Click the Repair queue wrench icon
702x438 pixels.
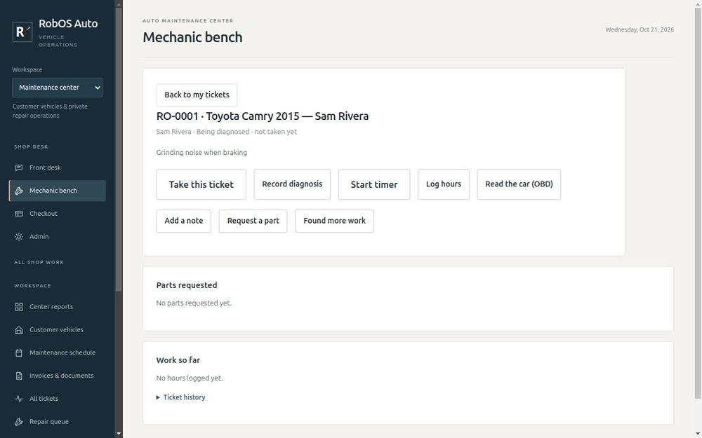pyautogui.click(x=19, y=422)
